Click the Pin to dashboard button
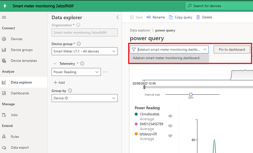The height and width of the screenshot is (153, 253). click(x=232, y=49)
